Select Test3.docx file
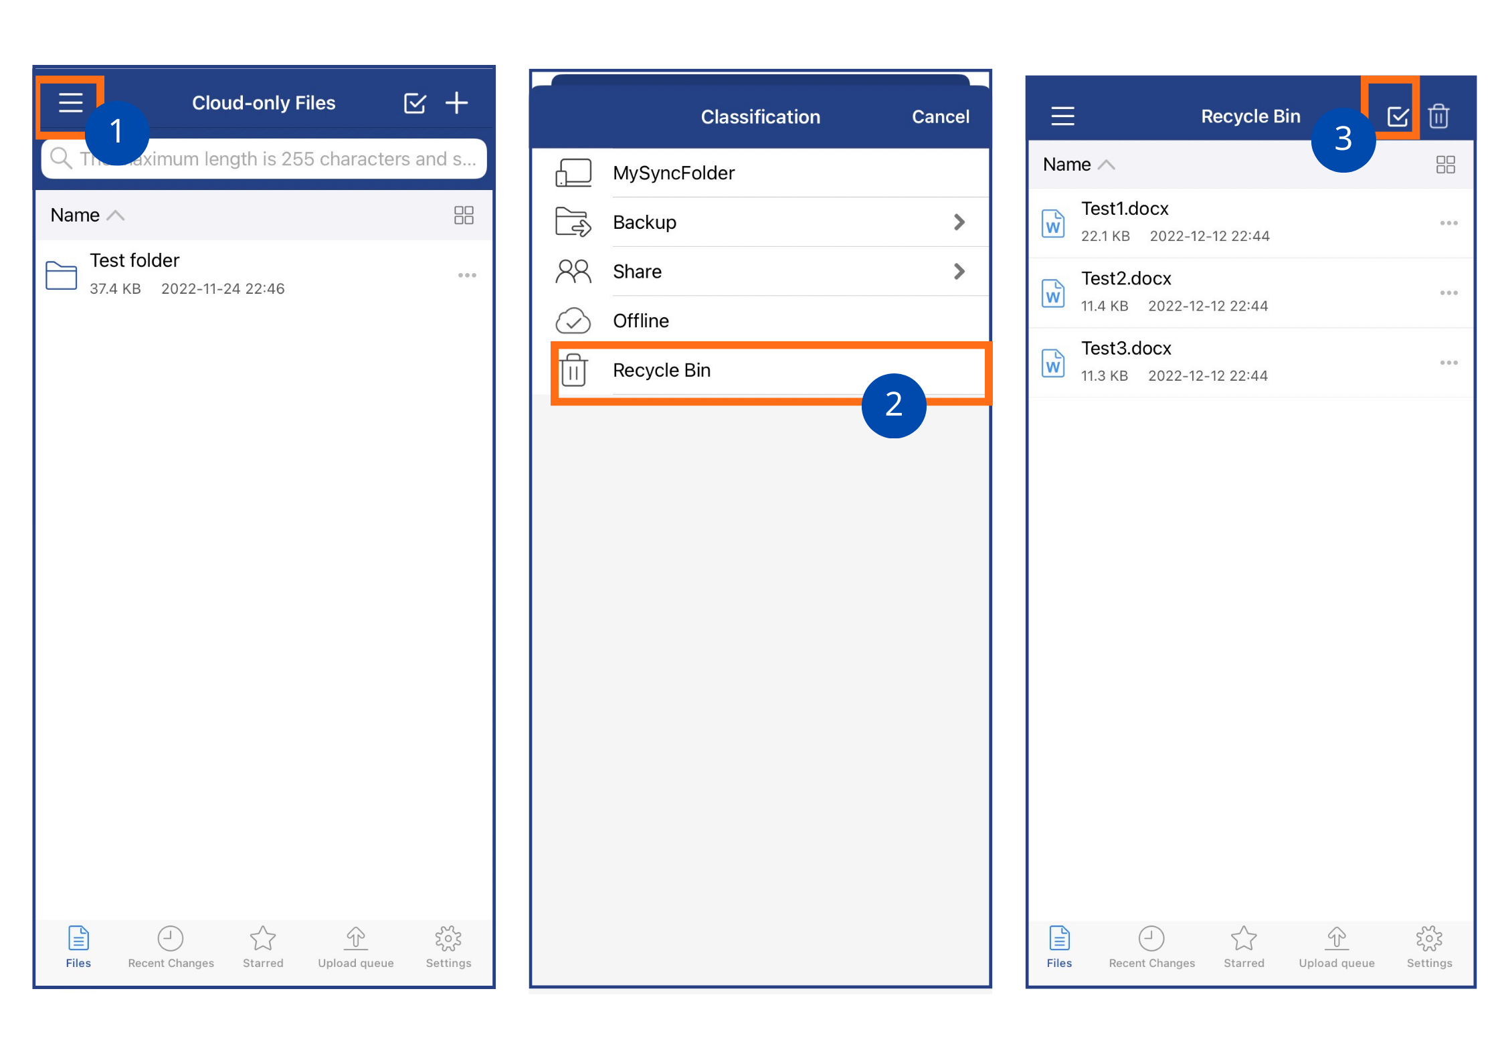Image resolution: width=1502 pixels, height=1062 pixels. (1250, 363)
